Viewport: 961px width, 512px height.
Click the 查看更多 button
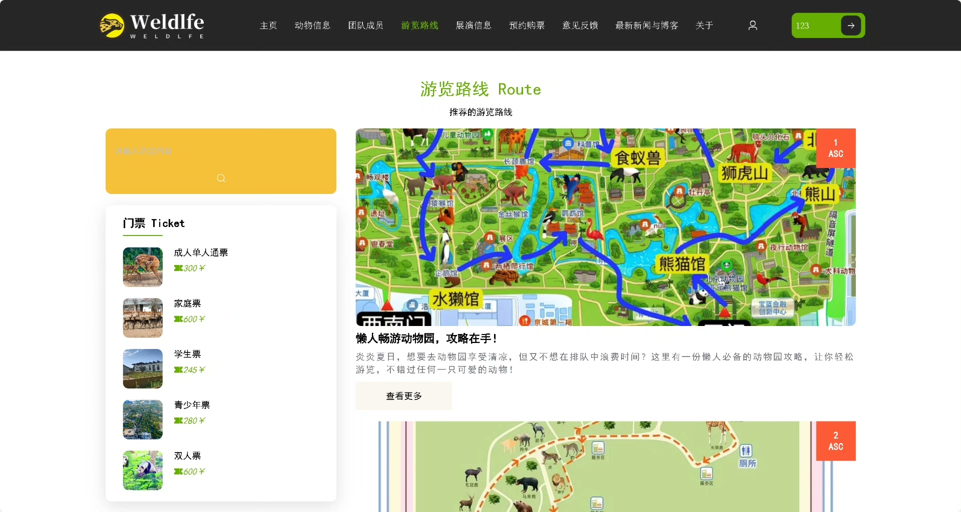(404, 396)
